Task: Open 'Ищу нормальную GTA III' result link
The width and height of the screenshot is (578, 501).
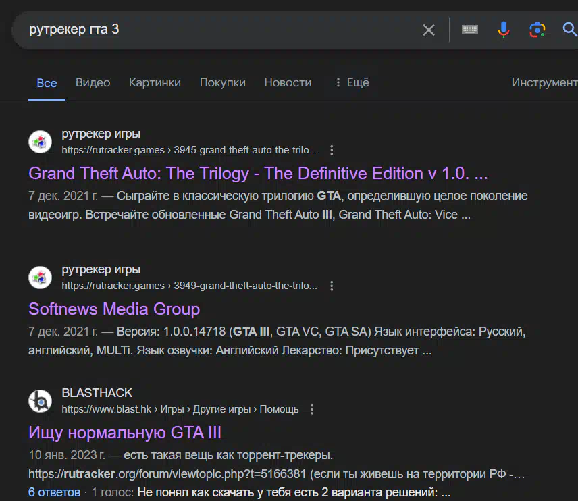Action: [125, 432]
